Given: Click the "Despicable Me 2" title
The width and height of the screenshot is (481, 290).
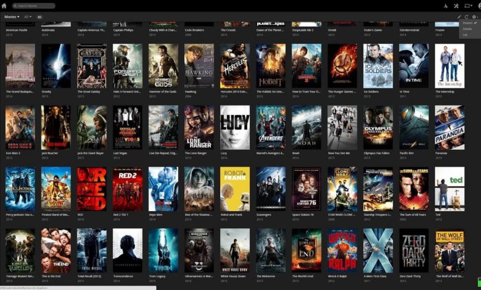Looking at the screenshot, I should 303,30.
